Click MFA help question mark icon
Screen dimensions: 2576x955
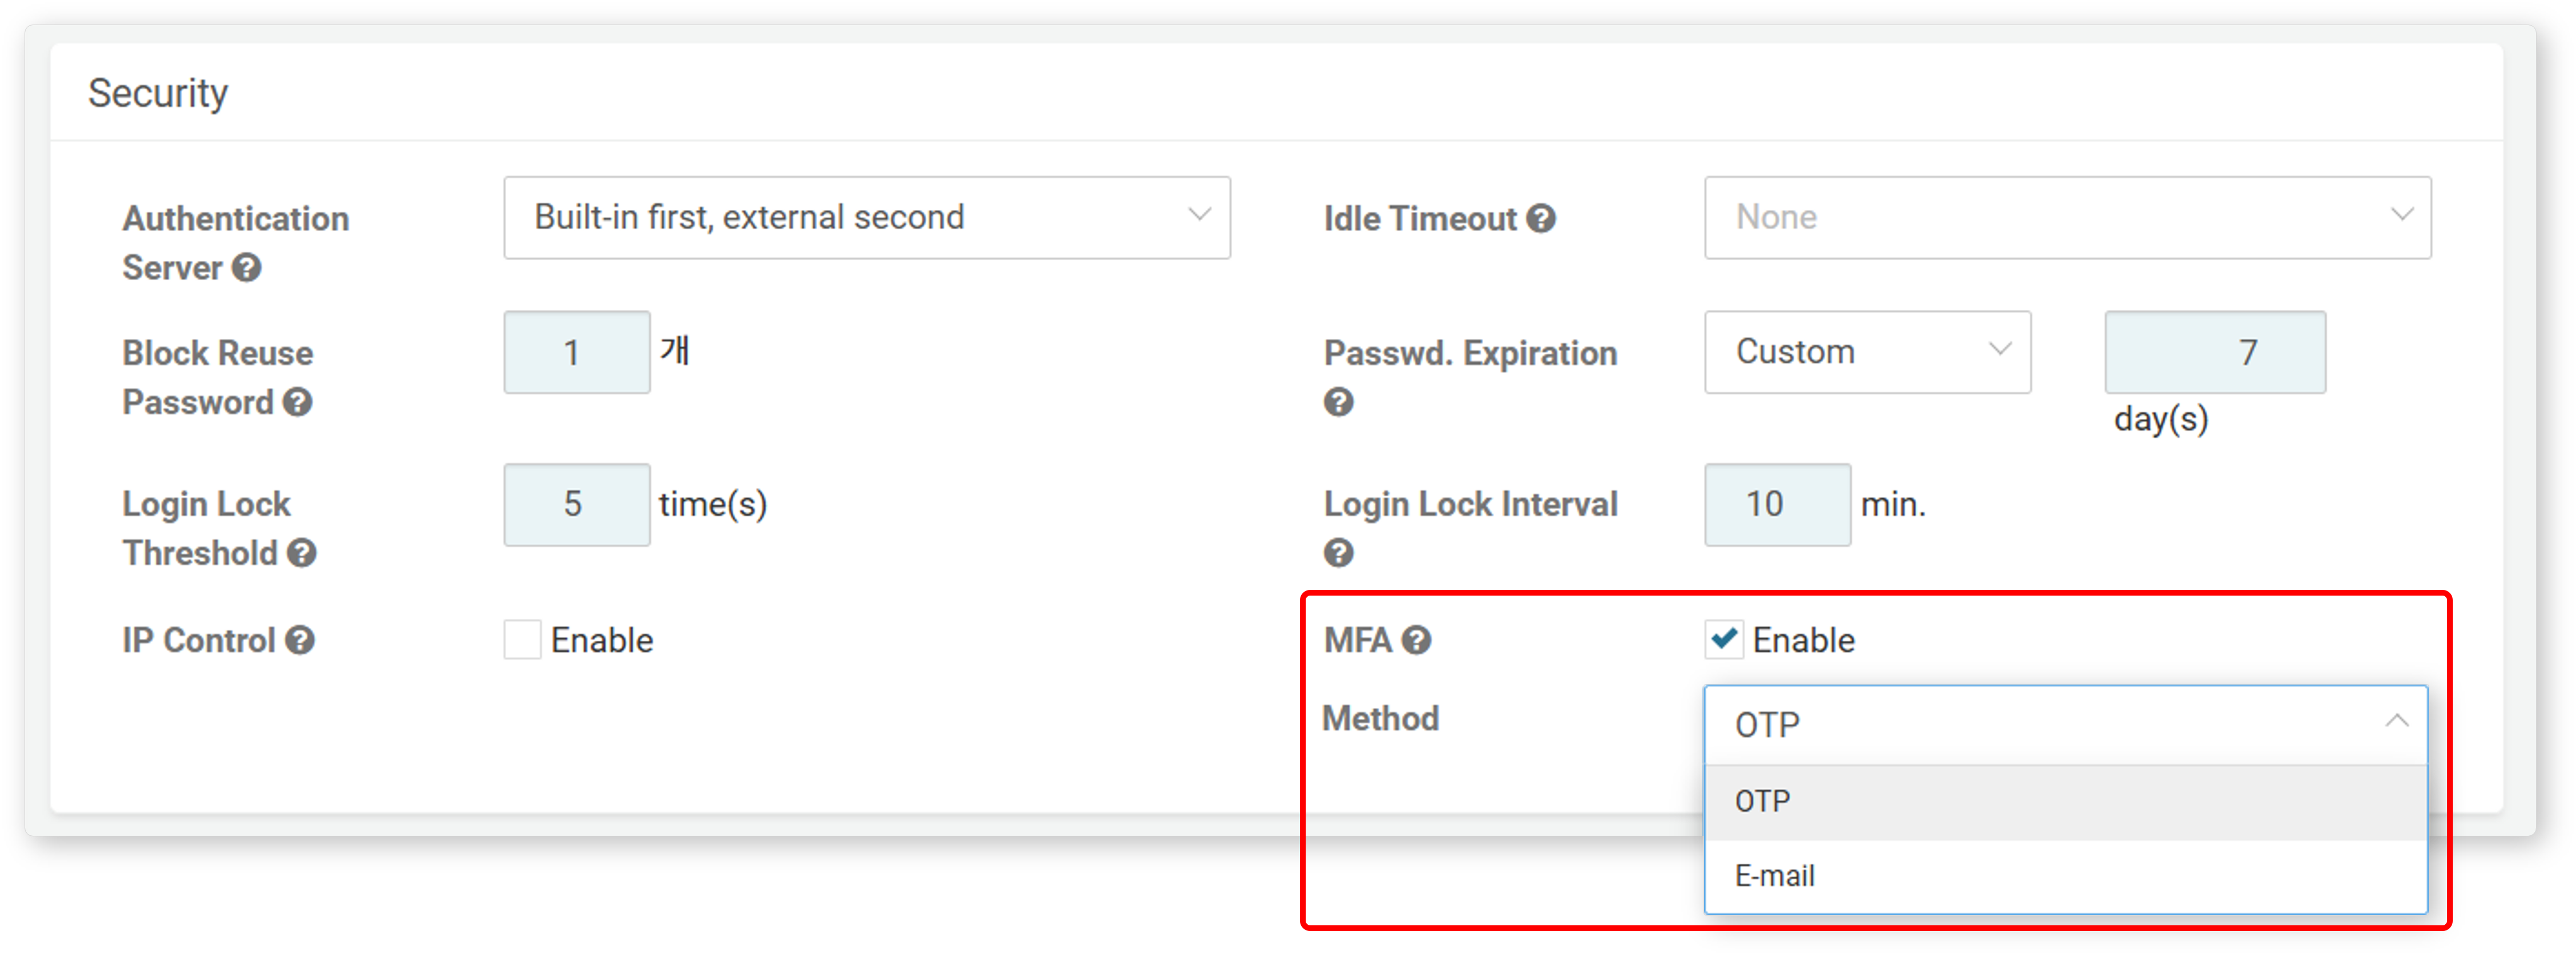click(1416, 640)
